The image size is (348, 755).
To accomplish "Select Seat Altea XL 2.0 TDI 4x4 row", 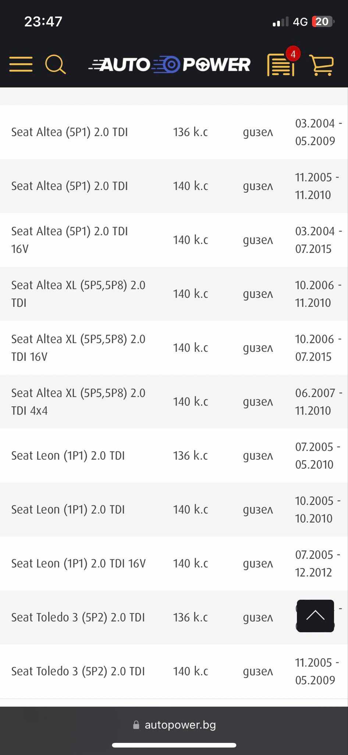I will tap(174, 402).
